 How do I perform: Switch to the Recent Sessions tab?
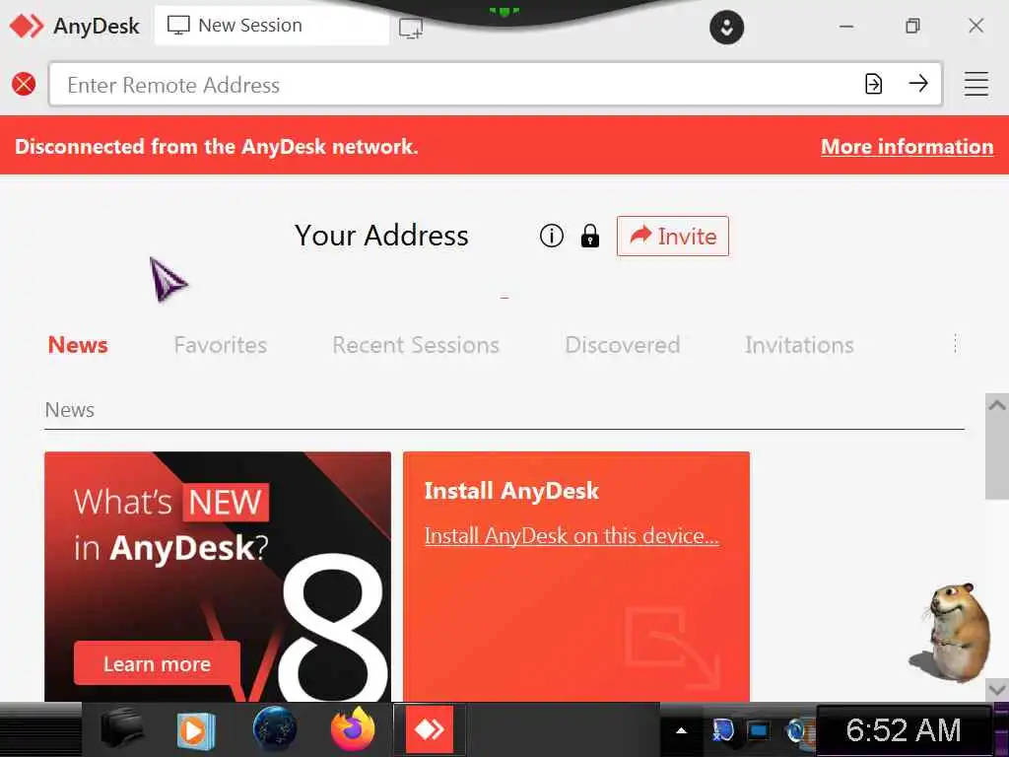tap(416, 345)
